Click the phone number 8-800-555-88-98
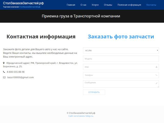Viewport: 164px width, 123px height. 16,72
